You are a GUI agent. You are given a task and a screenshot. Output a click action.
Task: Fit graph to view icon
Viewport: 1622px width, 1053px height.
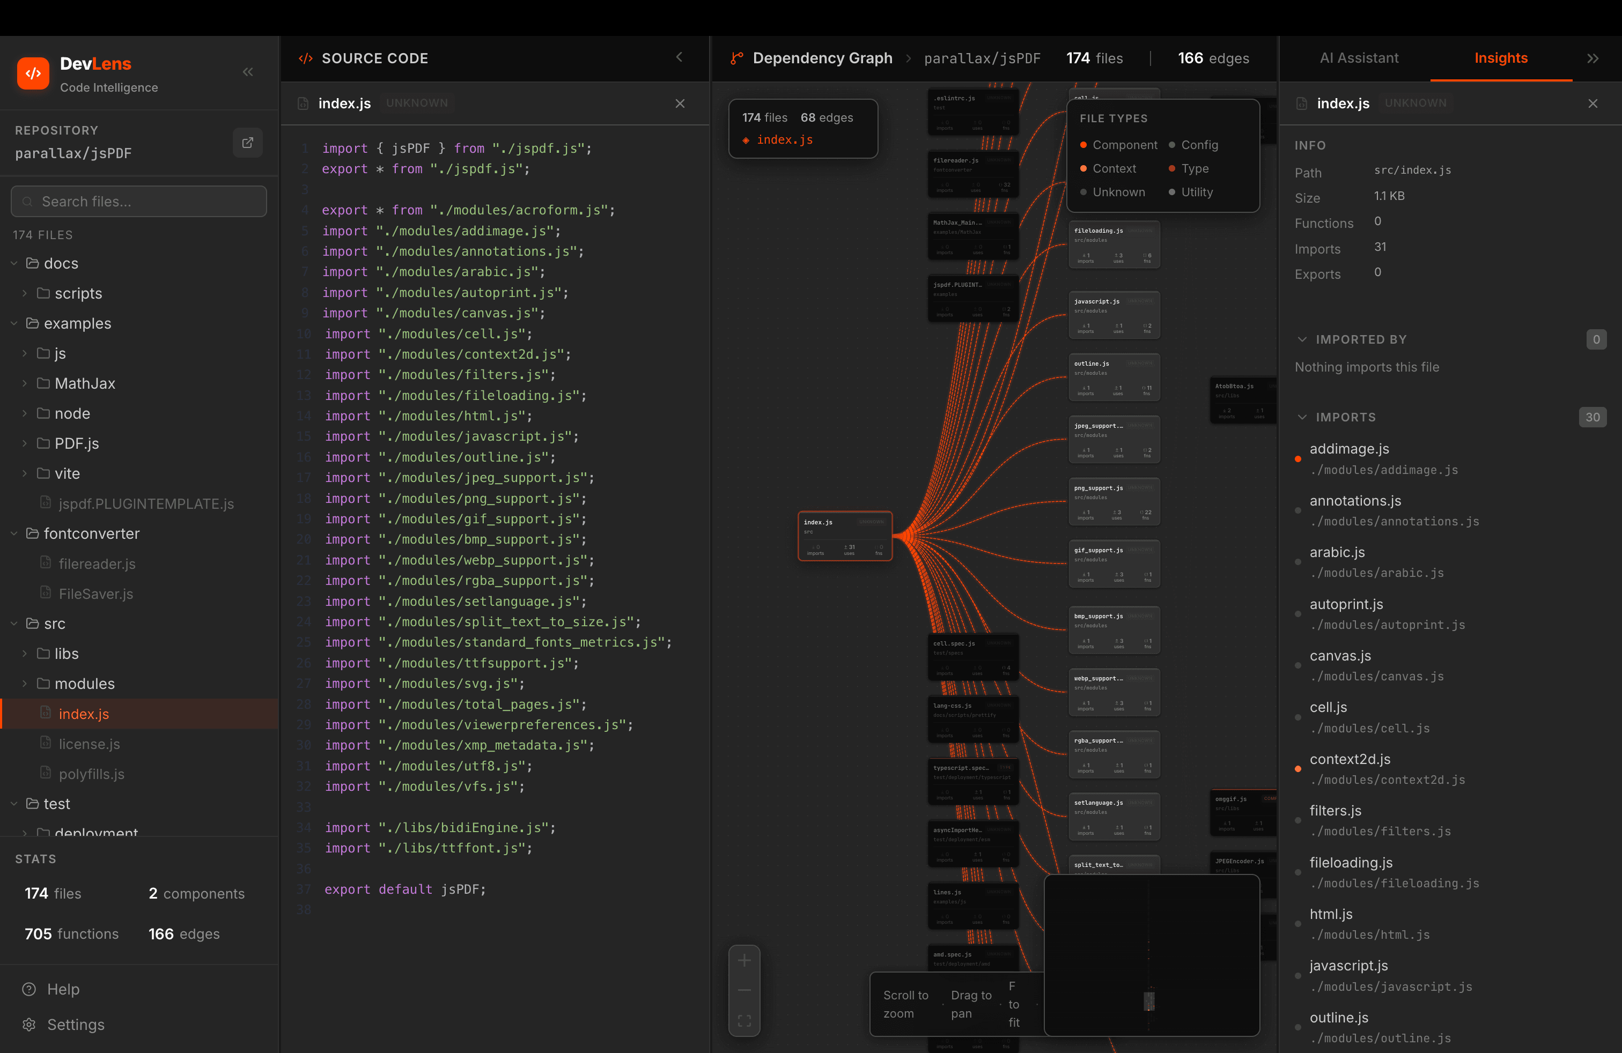(x=744, y=1021)
